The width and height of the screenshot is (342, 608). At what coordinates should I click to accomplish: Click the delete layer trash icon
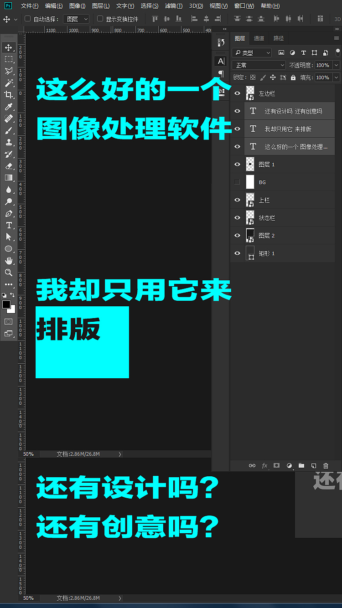pyautogui.click(x=326, y=466)
